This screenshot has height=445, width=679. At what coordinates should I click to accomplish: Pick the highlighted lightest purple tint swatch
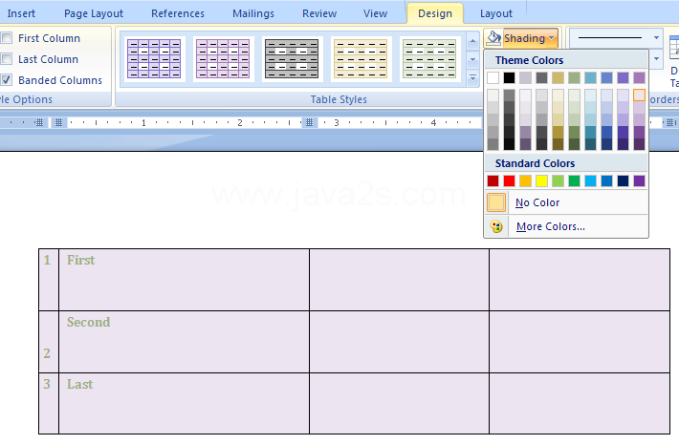(x=639, y=95)
